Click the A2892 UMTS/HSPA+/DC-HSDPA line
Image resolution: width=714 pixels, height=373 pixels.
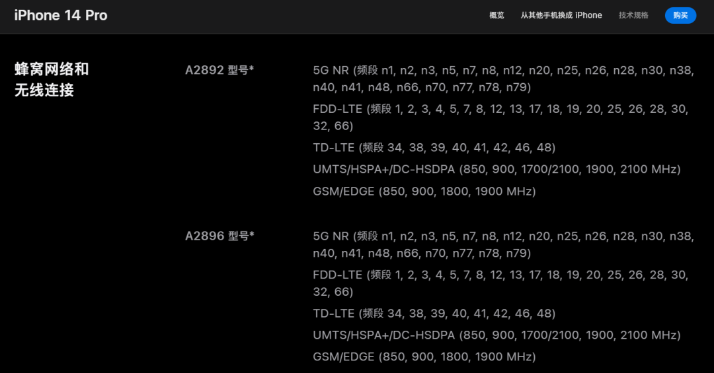point(496,169)
